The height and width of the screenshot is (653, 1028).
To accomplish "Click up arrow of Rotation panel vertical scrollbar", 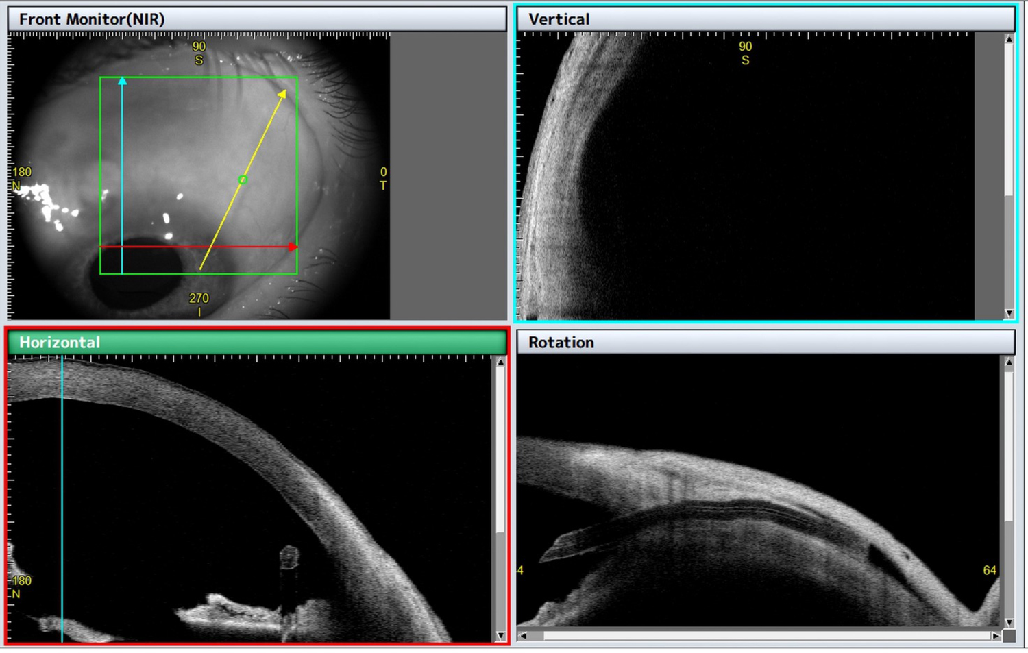I will [1009, 362].
